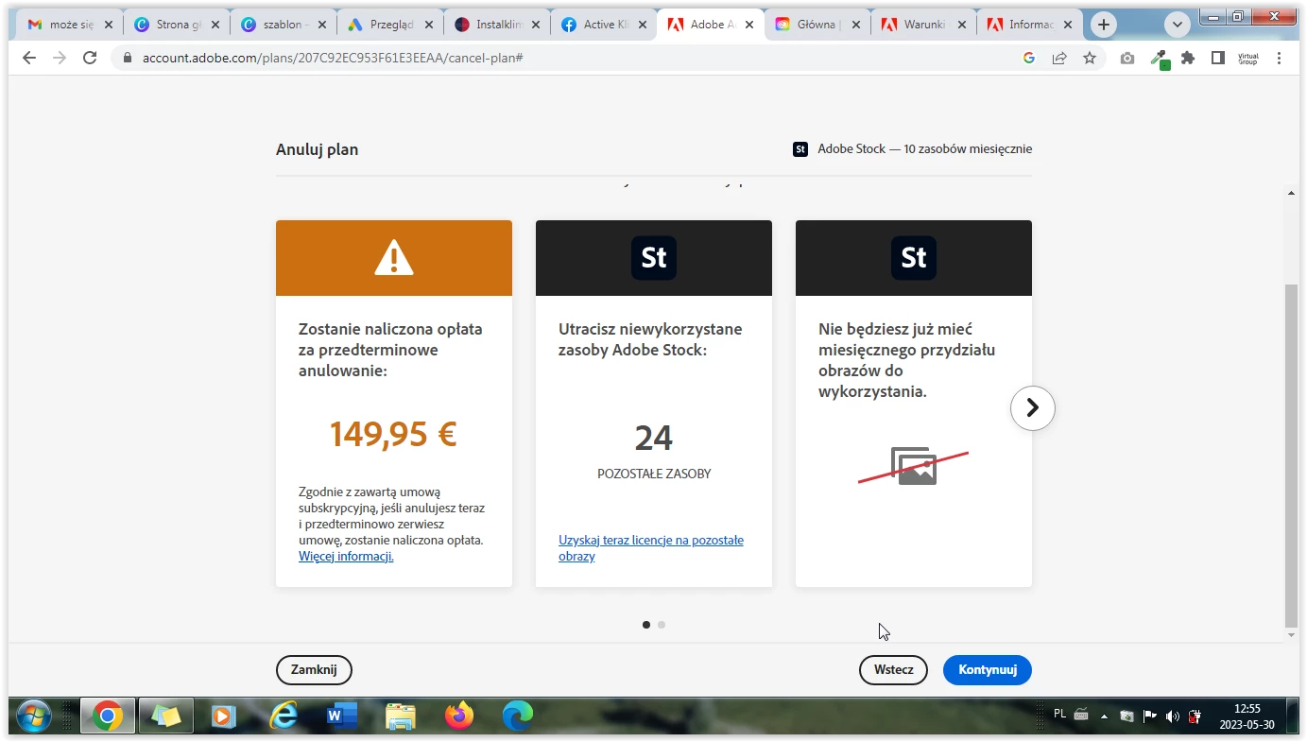Image resolution: width=1307 pixels, height=742 pixels.
Task: Open Sticky Notes from the taskbar
Action: tap(165, 716)
